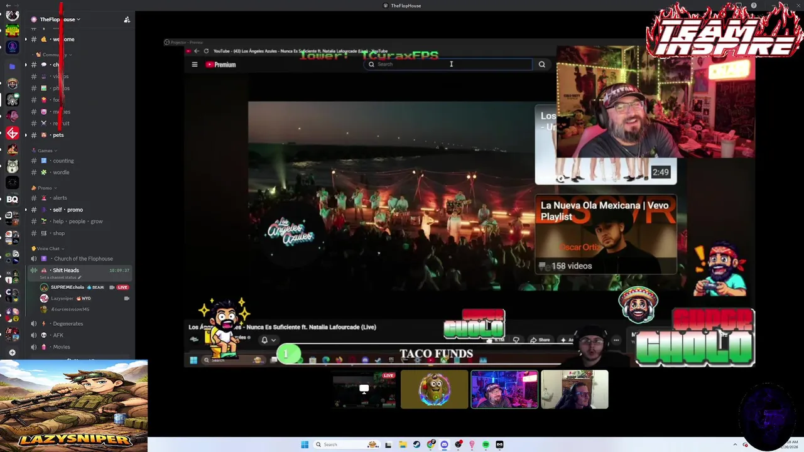The image size is (804, 452).
Task: Open the three-dot more actions button
Action: [x=616, y=340]
